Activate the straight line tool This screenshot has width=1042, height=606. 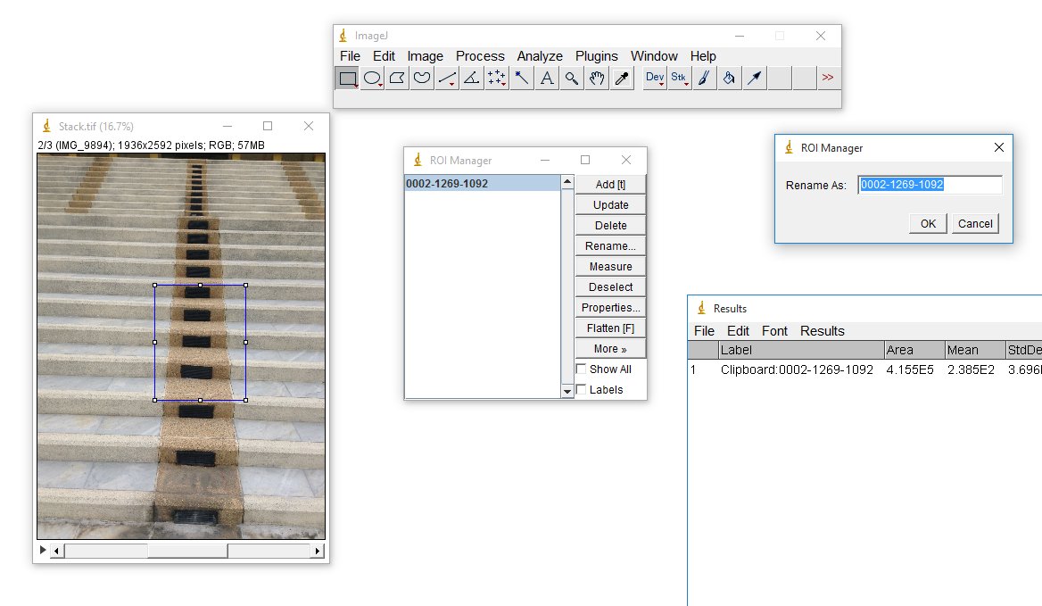446,78
